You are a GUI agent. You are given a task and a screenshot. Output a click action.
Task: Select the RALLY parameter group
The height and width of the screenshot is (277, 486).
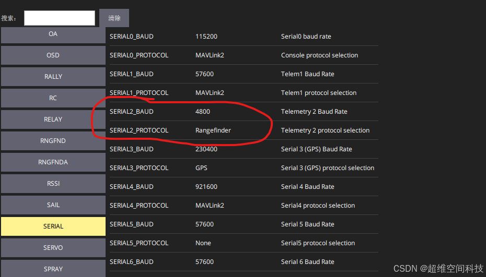53,77
